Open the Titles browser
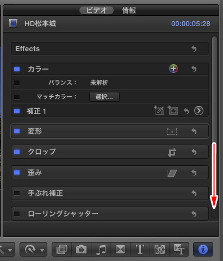 coord(140,250)
